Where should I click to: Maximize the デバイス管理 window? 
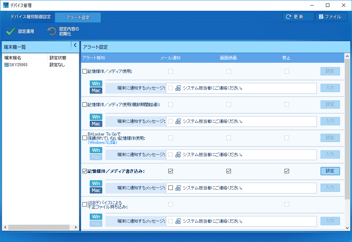tap(328, 5)
